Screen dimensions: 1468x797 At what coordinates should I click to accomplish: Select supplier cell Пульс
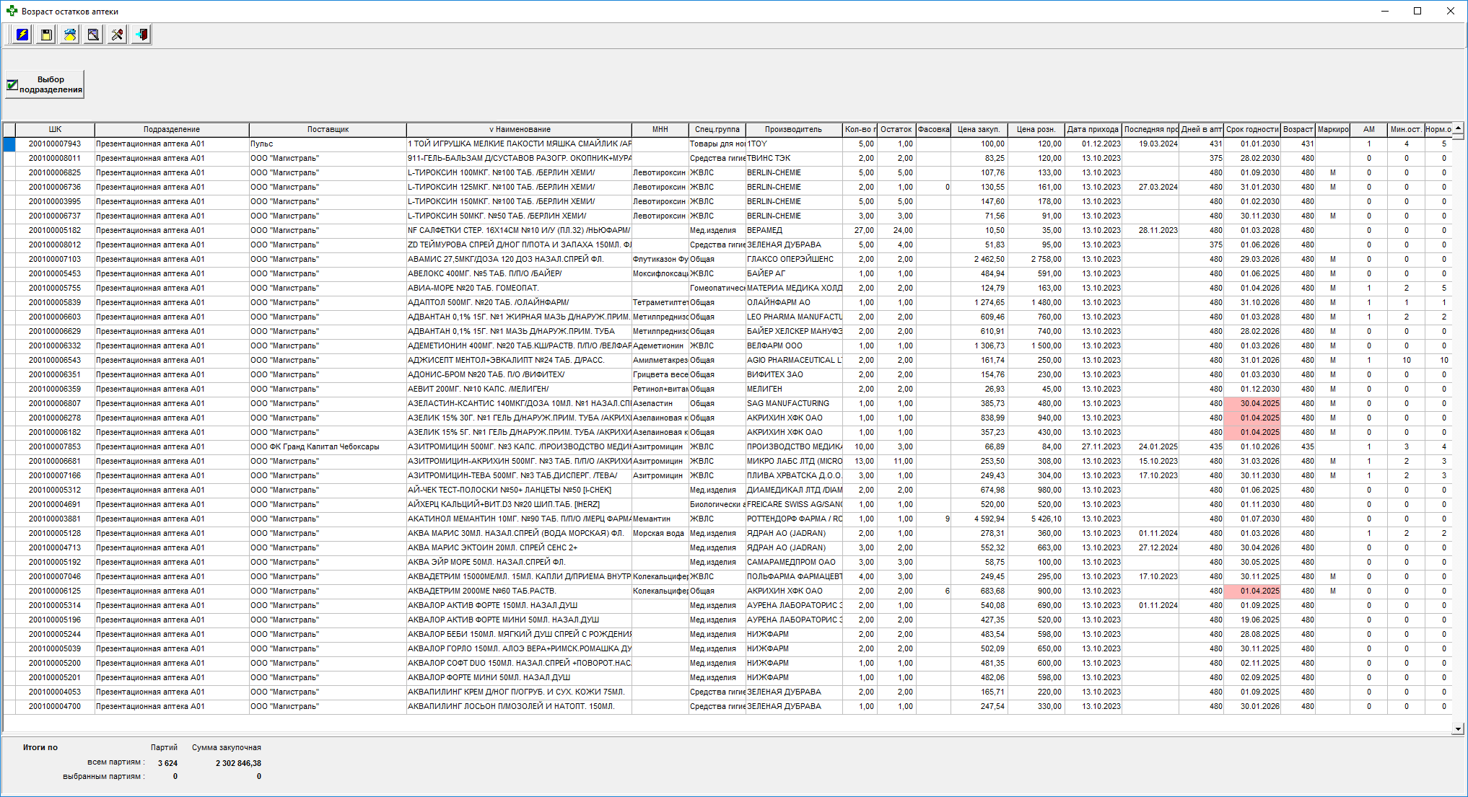pyautogui.click(x=328, y=144)
